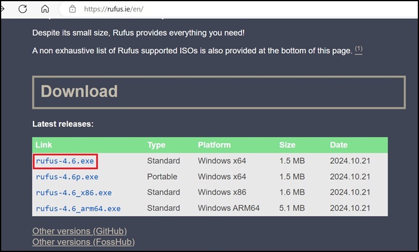
Task: Open Other versions (GitHub) link
Action: click(80, 231)
